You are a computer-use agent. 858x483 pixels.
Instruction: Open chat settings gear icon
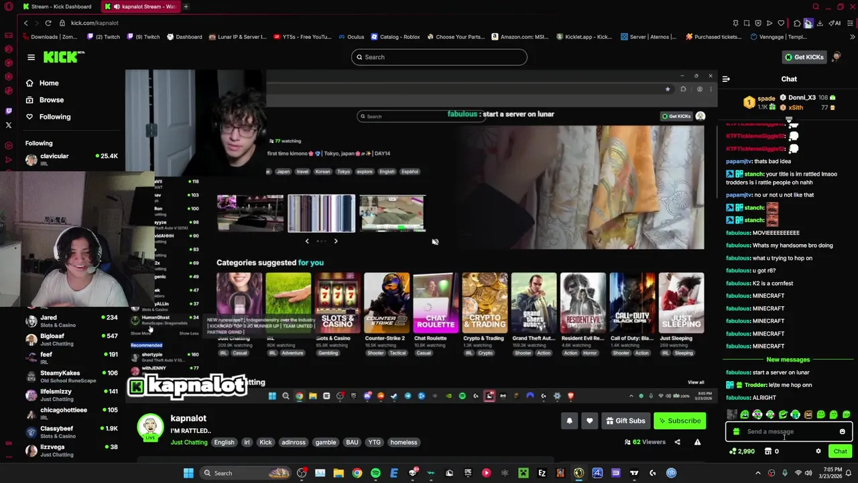coord(818,451)
